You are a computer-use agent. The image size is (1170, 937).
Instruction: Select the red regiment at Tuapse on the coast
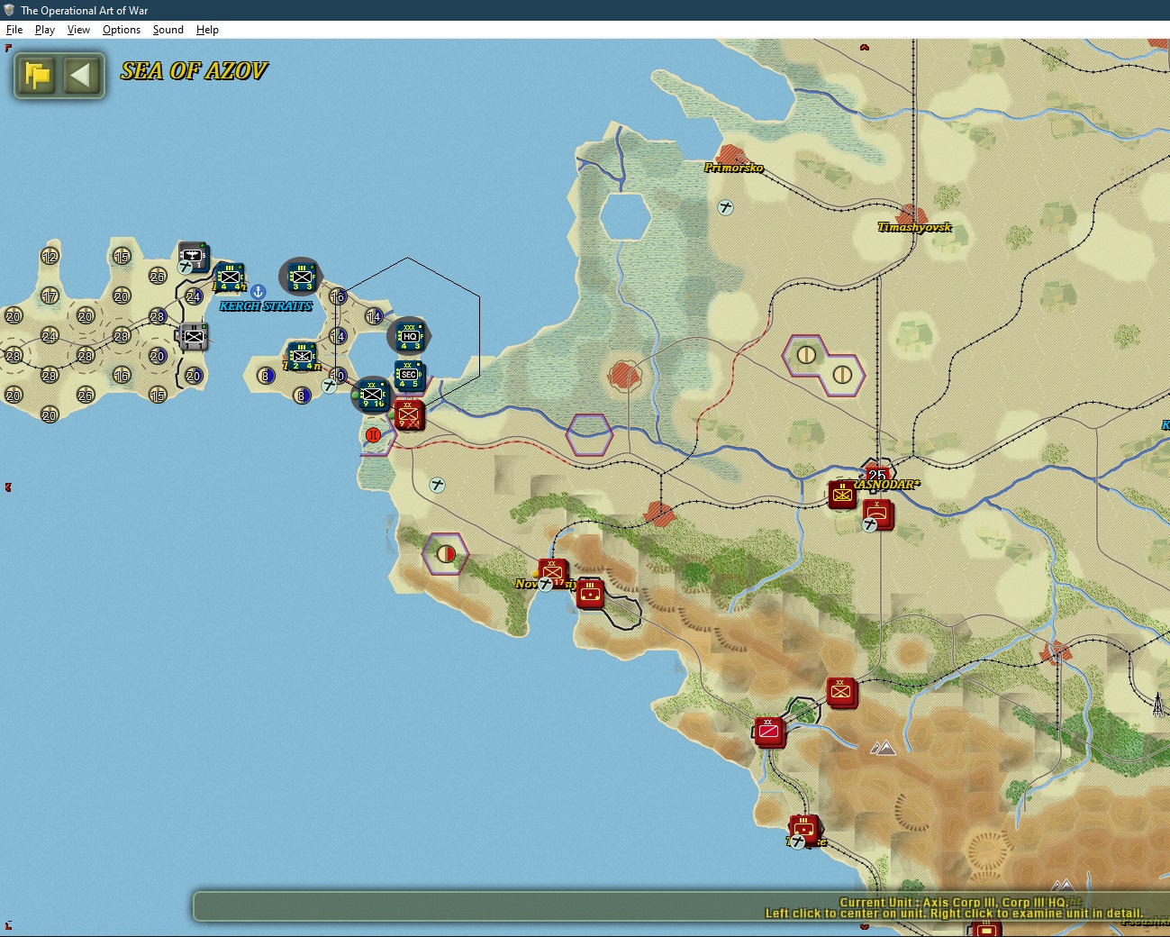(804, 830)
